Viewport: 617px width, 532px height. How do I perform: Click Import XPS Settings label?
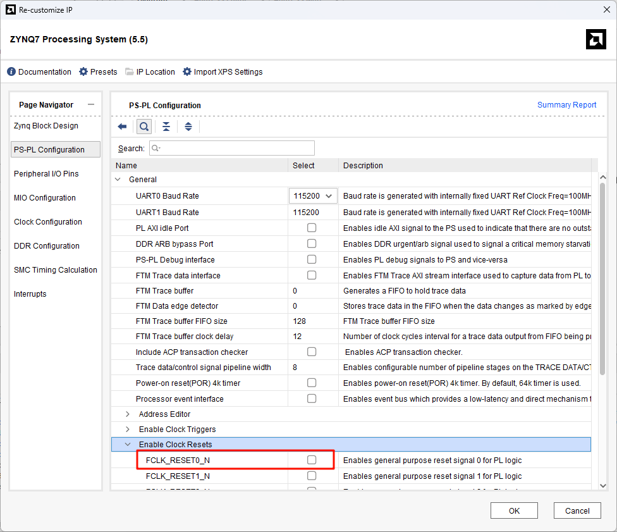(228, 71)
